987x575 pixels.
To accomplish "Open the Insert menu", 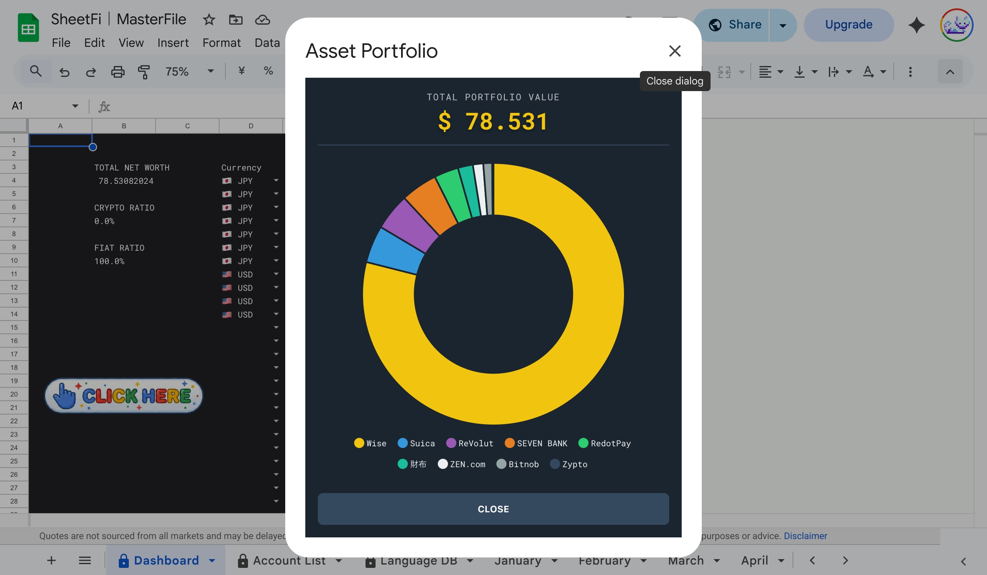I will click(x=173, y=43).
